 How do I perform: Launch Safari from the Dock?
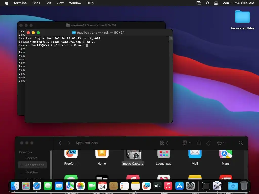pyautogui.click(x=37, y=186)
